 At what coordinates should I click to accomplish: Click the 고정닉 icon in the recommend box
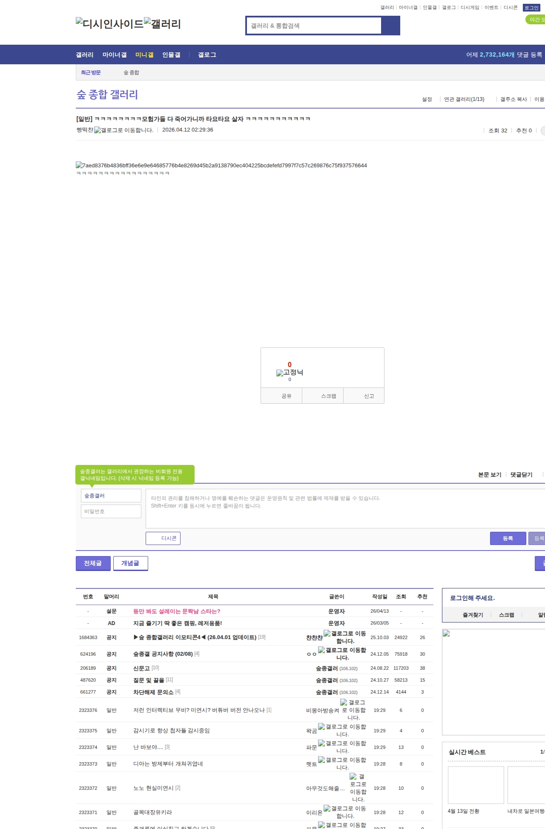[280, 373]
